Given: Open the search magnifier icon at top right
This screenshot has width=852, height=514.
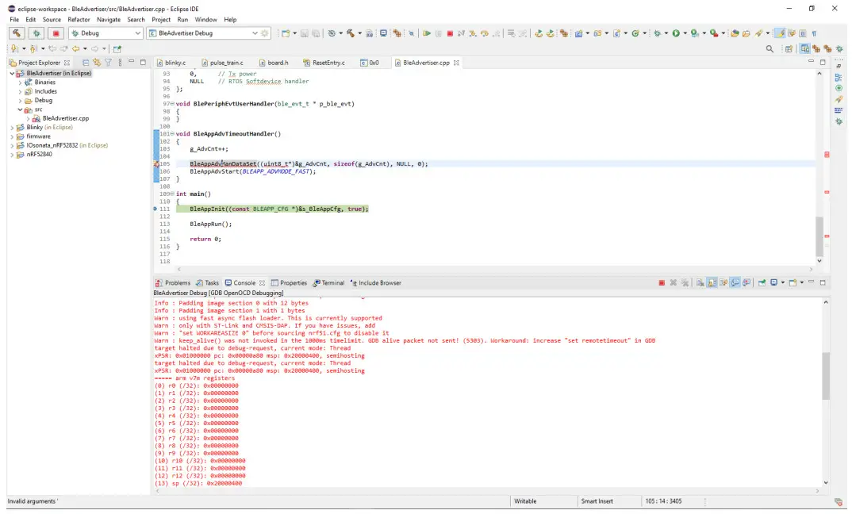Looking at the screenshot, I should [x=769, y=49].
